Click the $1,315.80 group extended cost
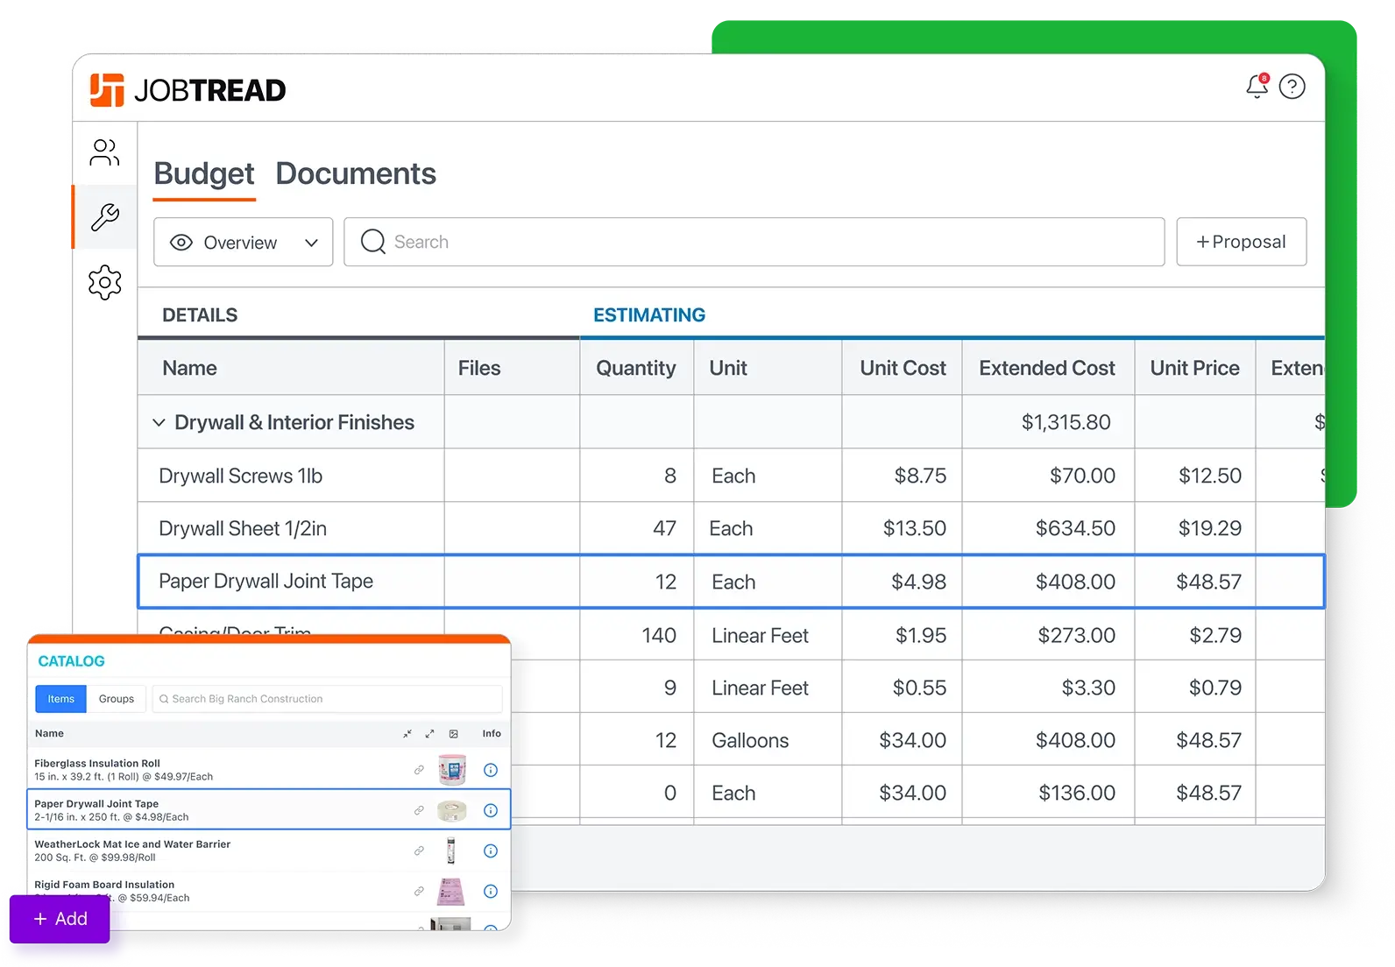 click(1066, 422)
